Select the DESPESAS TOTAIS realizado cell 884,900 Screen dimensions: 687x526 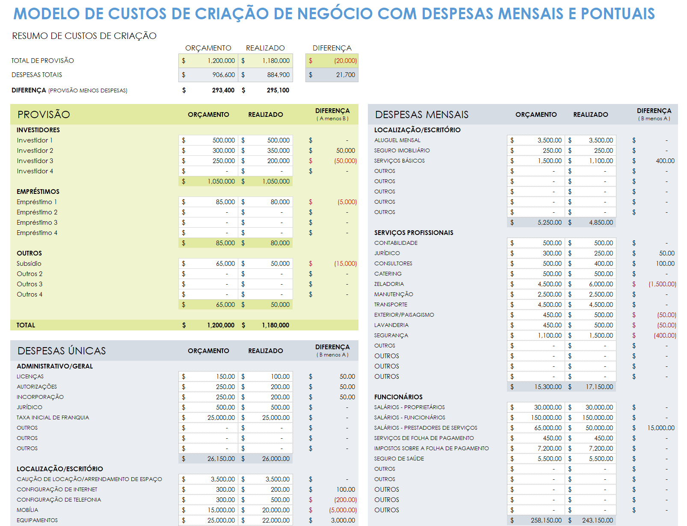tap(265, 75)
